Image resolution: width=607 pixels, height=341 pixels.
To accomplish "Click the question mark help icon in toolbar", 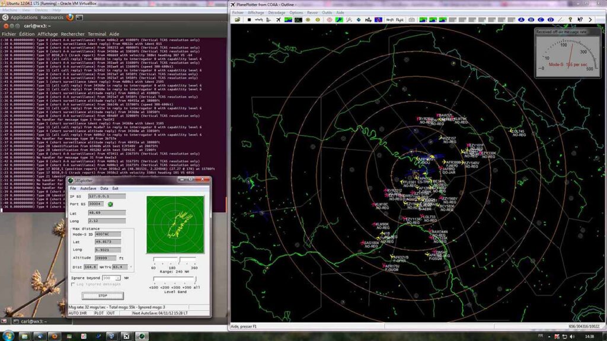I will (x=570, y=20).
